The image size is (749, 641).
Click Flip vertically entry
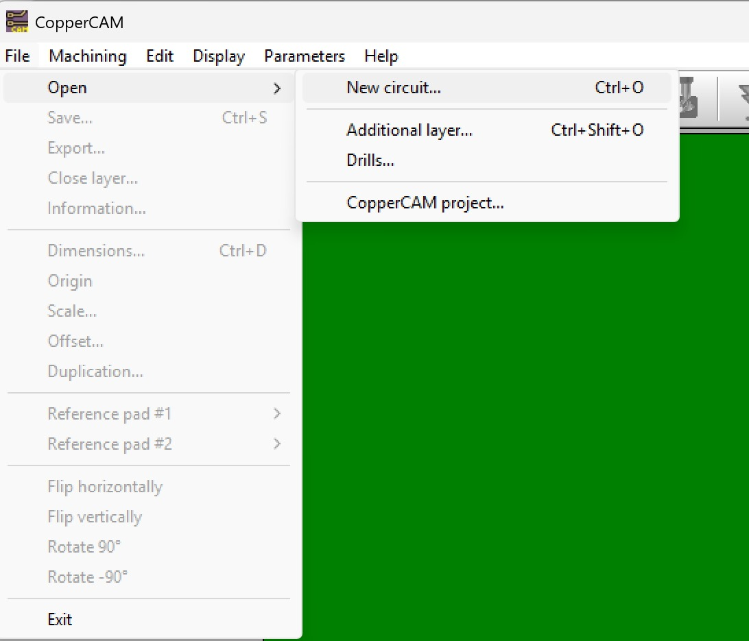click(149, 517)
